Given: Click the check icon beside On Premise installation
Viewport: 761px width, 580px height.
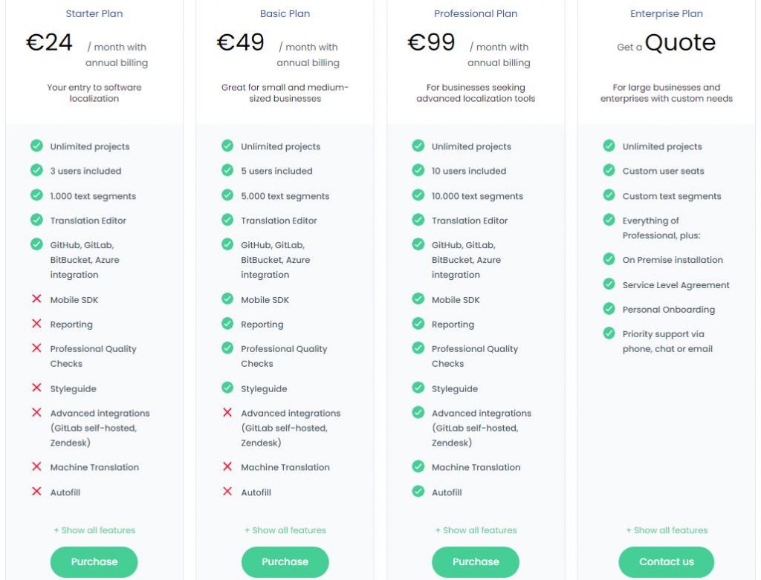Looking at the screenshot, I should point(609,259).
